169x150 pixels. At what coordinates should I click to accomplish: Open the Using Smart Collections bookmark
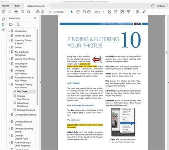23,105
